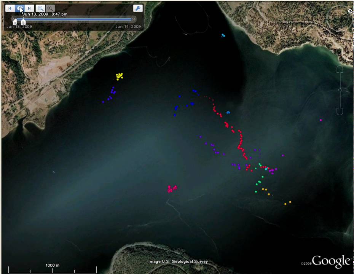
Task: Click the lone magenta point at far right
Action: click(x=321, y=120)
